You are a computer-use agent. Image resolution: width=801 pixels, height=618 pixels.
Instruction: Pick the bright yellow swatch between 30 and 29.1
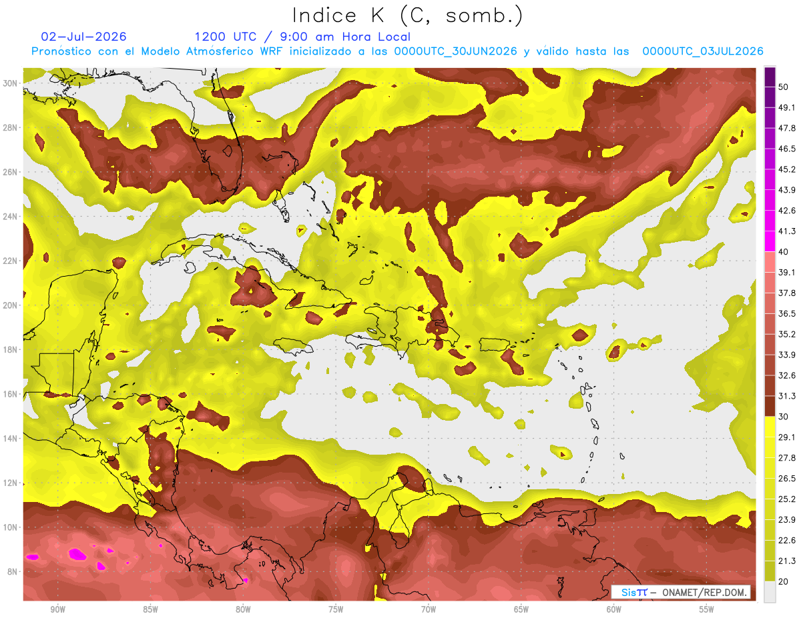tap(770, 427)
